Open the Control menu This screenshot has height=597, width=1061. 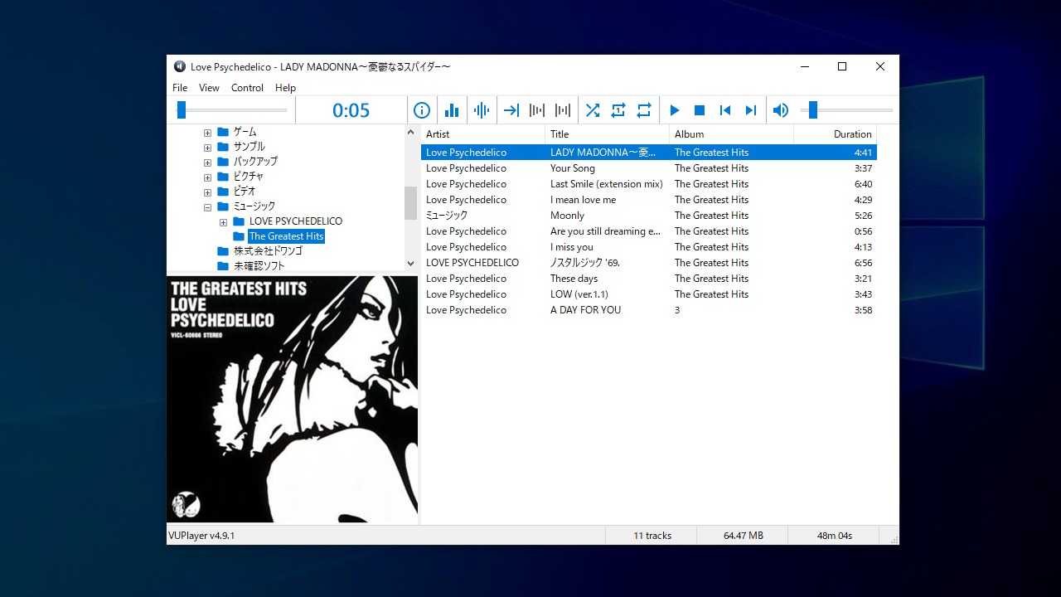point(247,88)
